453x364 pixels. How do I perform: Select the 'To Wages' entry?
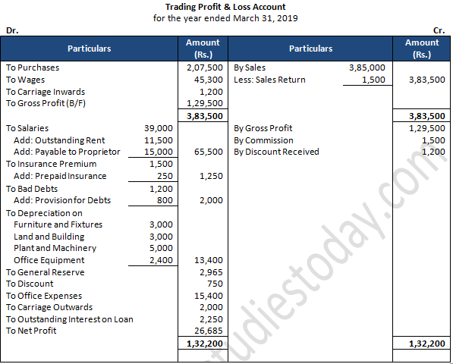click(x=26, y=80)
